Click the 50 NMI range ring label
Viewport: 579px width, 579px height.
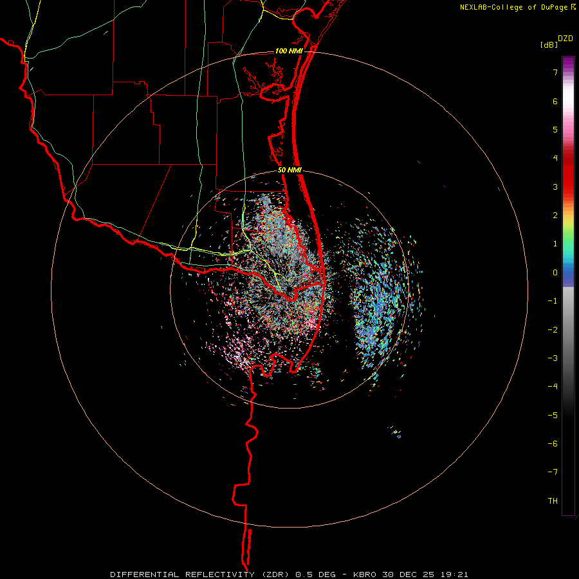(289, 170)
